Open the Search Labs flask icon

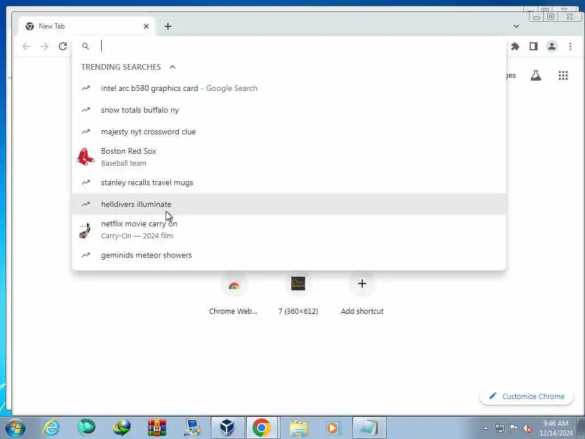click(x=536, y=75)
